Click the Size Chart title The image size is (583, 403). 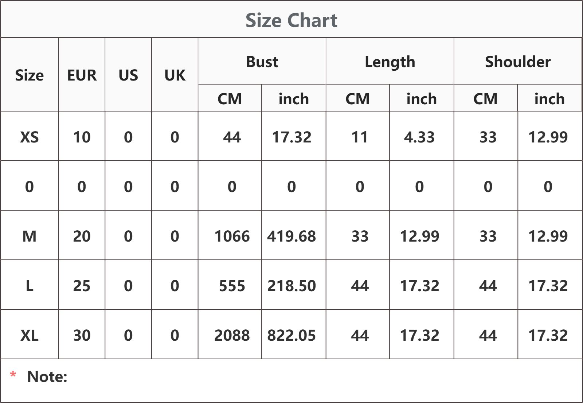(x=291, y=20)
